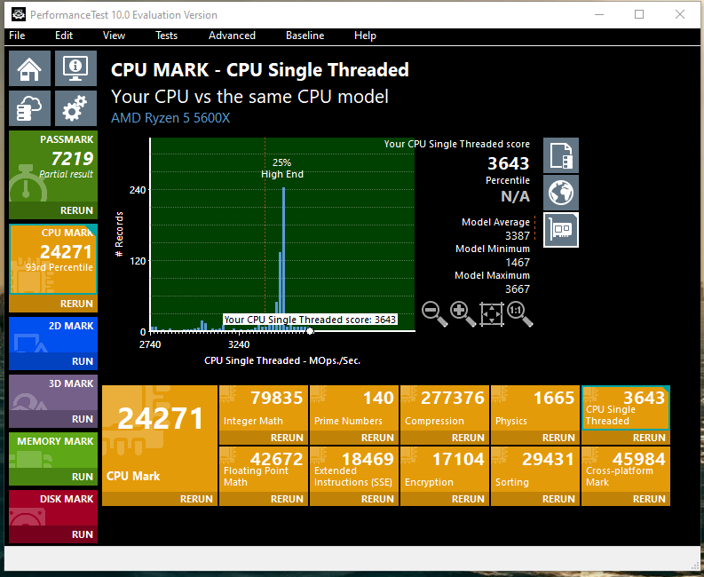This screenshot has height=577, width=704.
Task: Zoom out of the chart
Action: (x=435, y=314)
